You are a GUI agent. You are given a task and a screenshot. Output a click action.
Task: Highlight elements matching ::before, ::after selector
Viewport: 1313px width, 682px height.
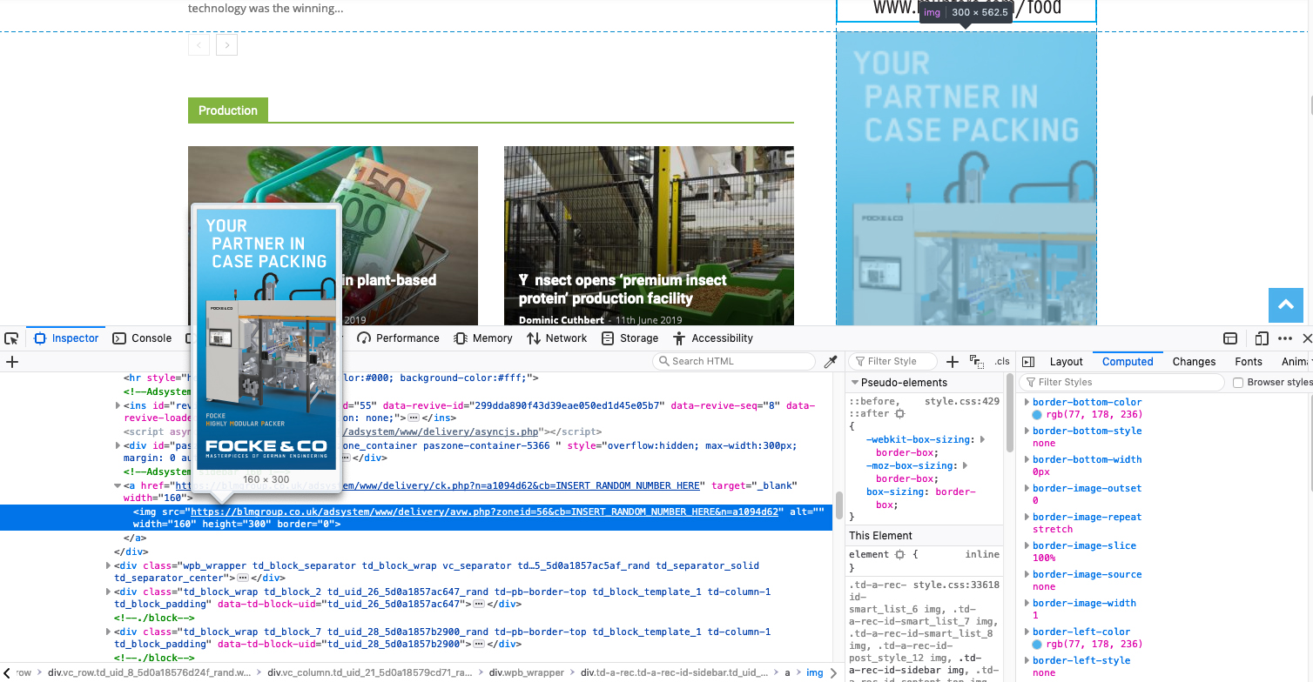point(899,414)
